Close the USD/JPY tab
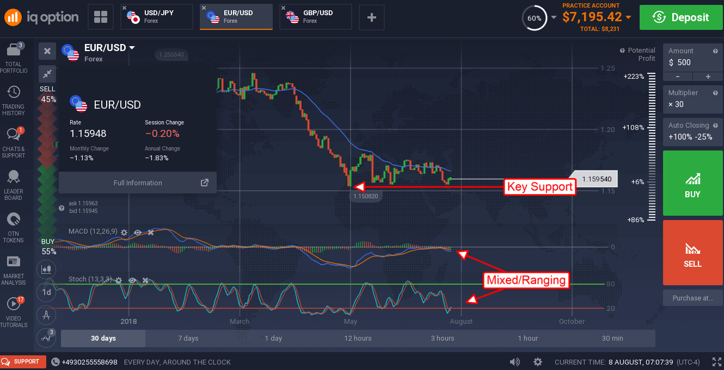The width and height of the screenshot is (724, 370). coord(125,8)
